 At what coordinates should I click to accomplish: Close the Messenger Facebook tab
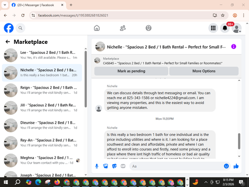62,5
